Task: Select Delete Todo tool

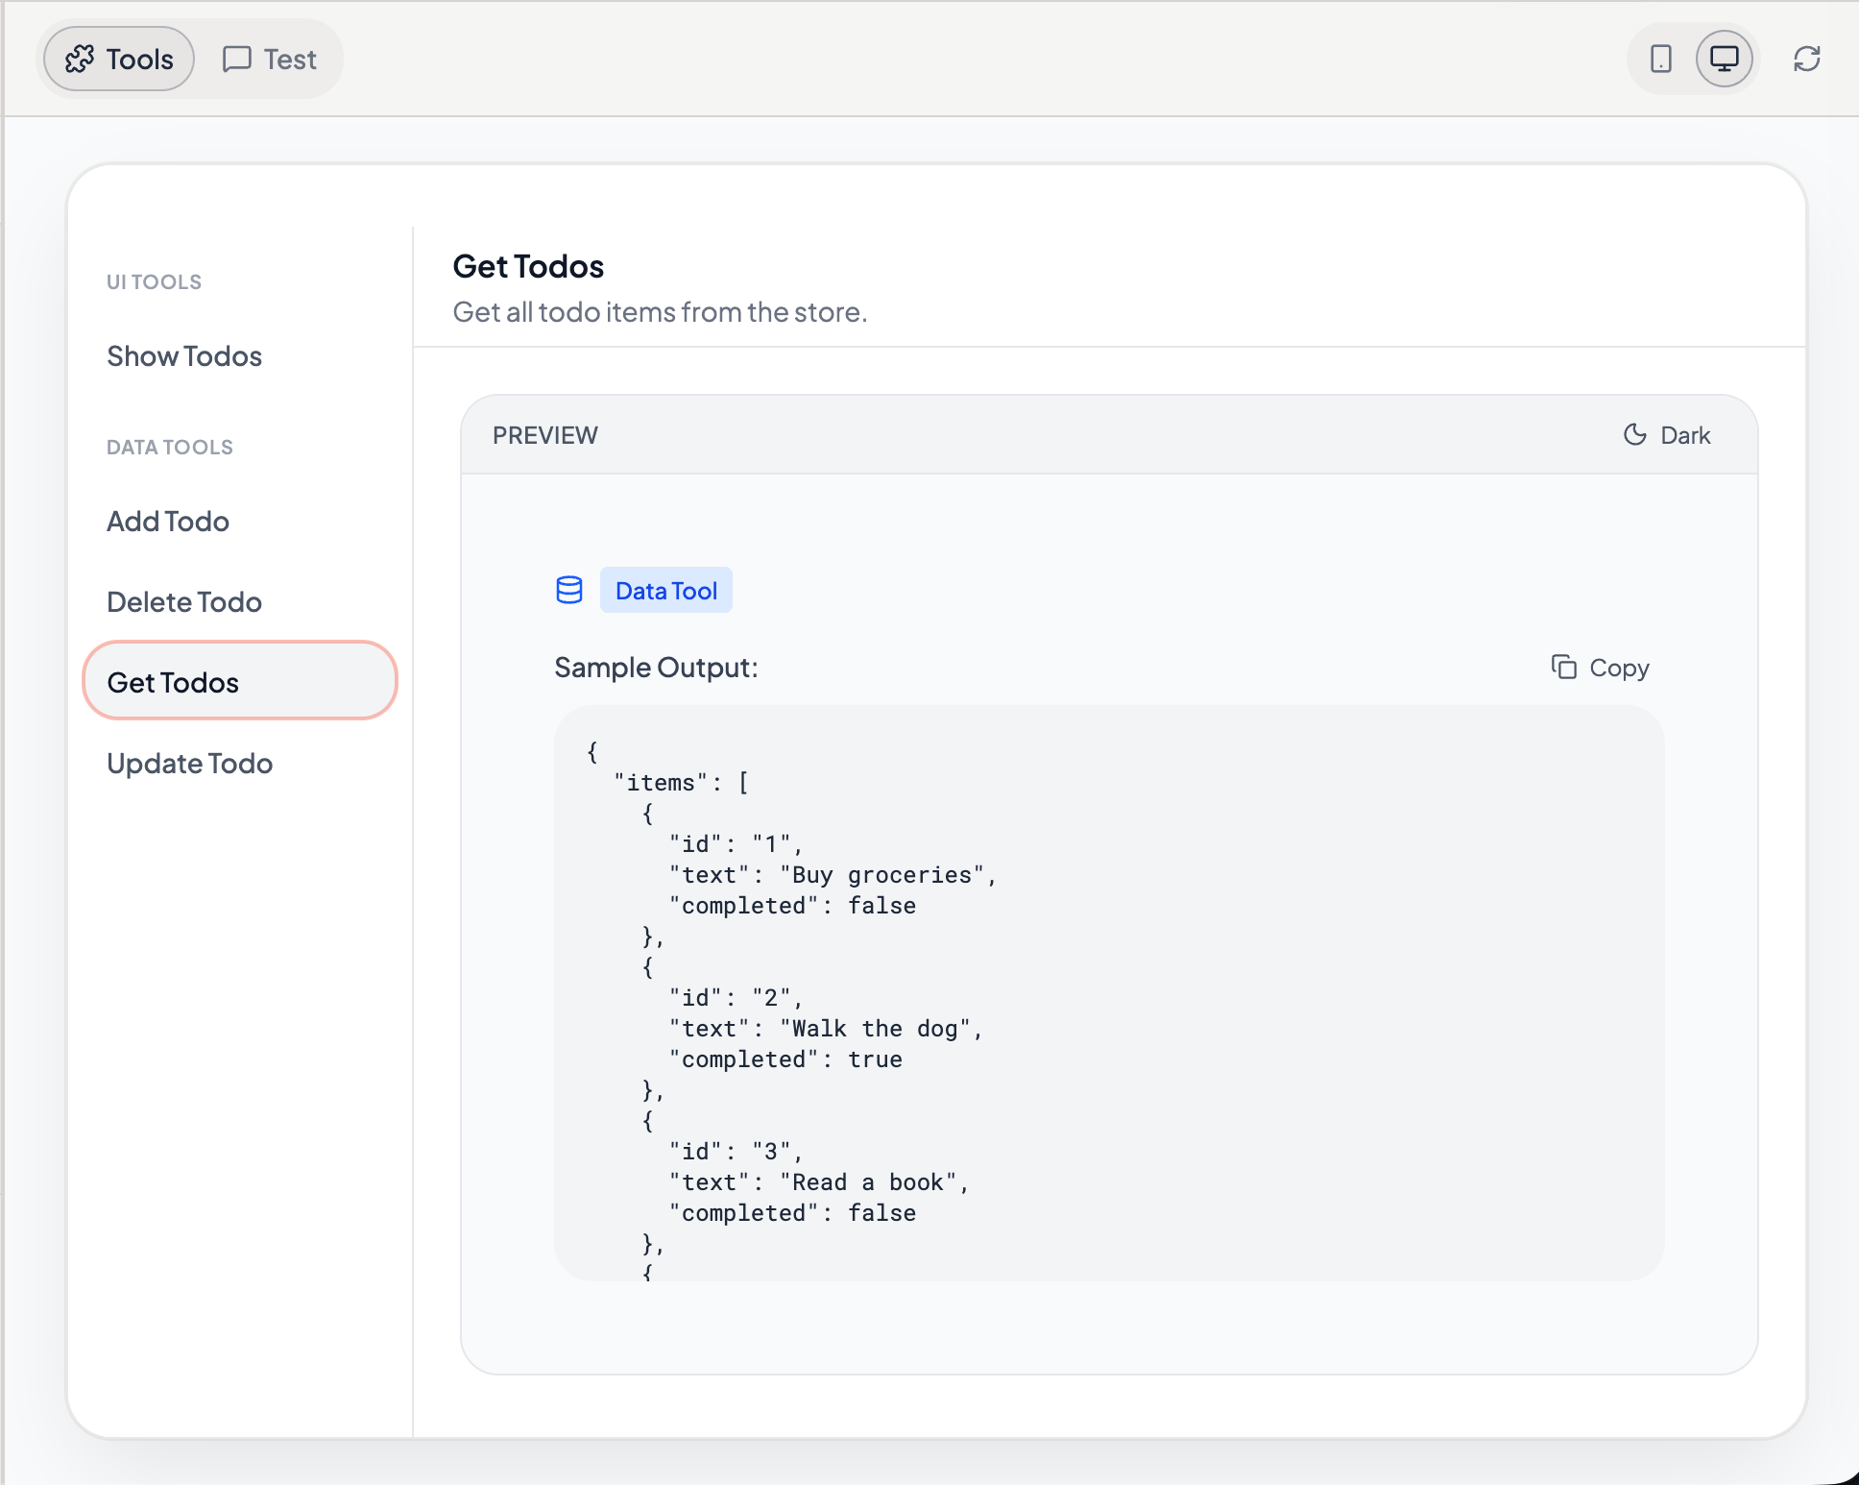Action: [239, 602]
